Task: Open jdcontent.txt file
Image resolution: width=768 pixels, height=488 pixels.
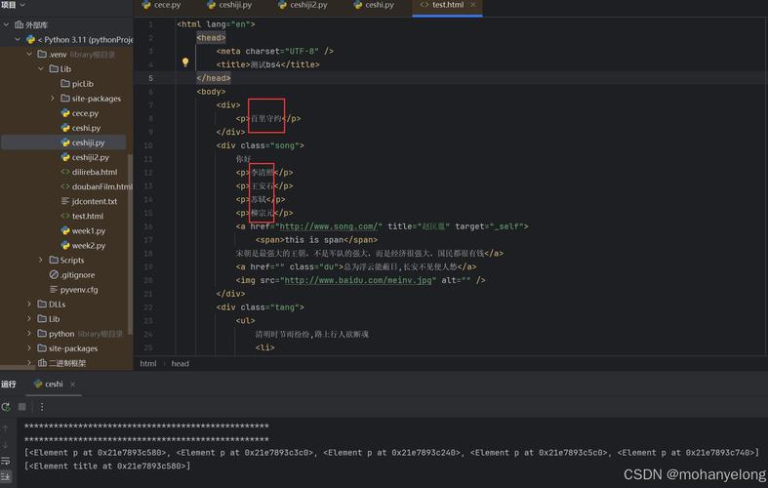Action: click(x=89, y=201)
